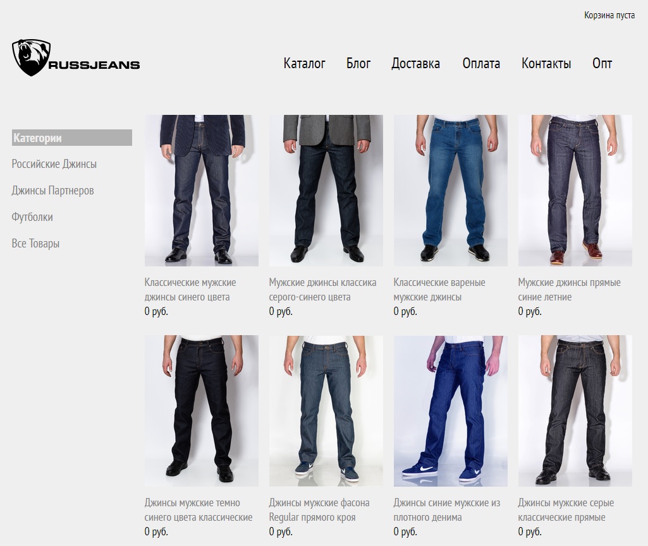Open the Опт page
Viewport: 648px width, 546px height.
tap(602, 64)
